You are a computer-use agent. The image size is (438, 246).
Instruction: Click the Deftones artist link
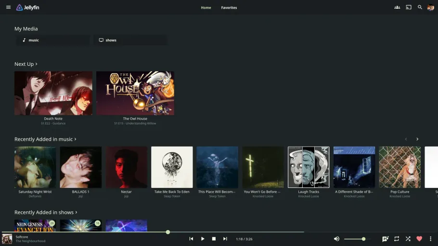35,197
